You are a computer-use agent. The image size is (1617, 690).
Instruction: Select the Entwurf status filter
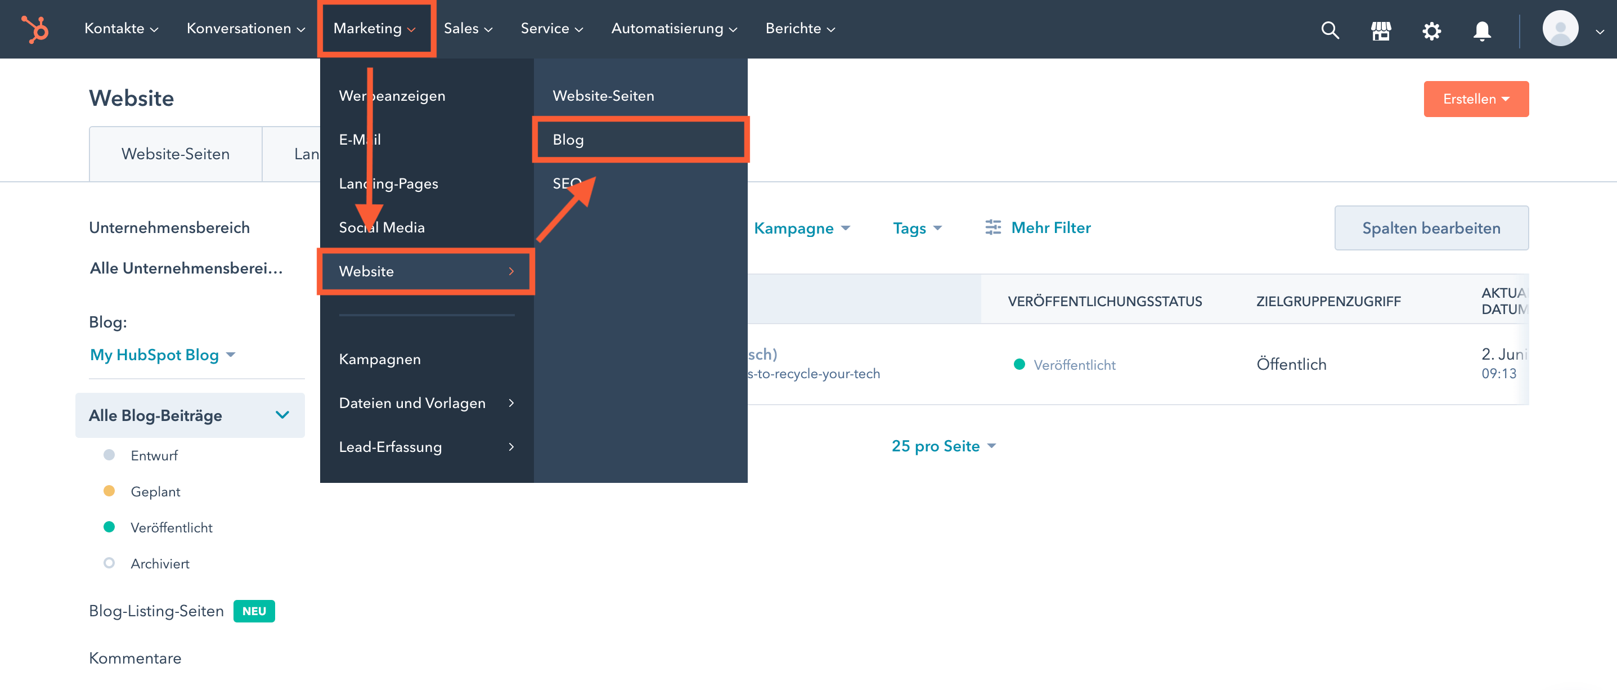154,455
